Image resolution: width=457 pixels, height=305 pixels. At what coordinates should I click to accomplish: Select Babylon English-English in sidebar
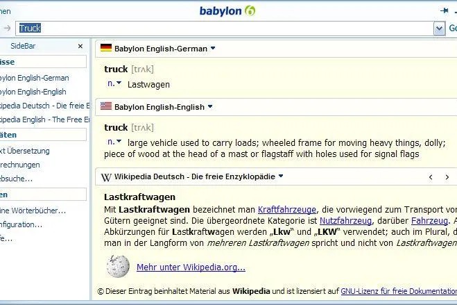[33, 92]
